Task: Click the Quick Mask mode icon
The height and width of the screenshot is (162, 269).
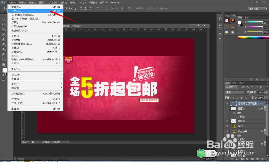Action: (x=3, y=79)
